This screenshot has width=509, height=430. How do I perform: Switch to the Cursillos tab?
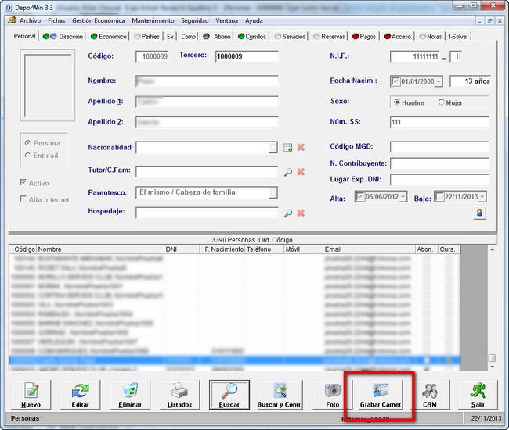(251, 36)
